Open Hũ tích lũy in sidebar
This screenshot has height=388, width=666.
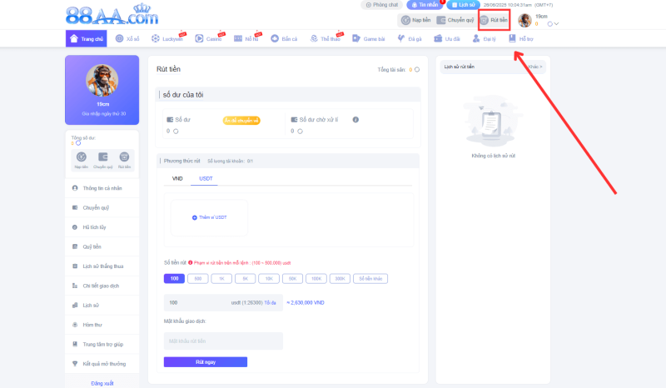pos(102,227)
